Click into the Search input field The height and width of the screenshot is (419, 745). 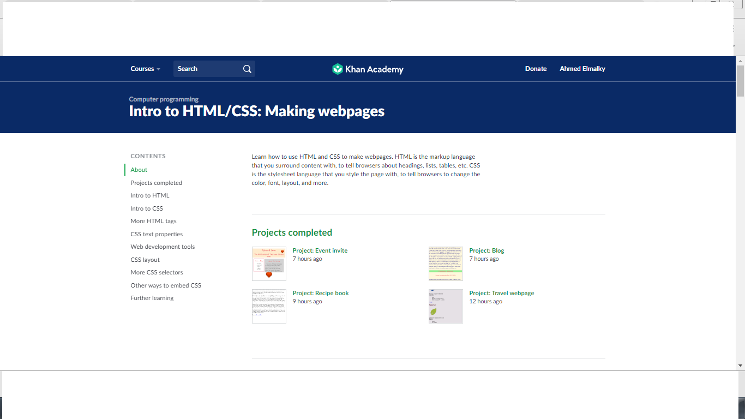click(x=207, y=69)
